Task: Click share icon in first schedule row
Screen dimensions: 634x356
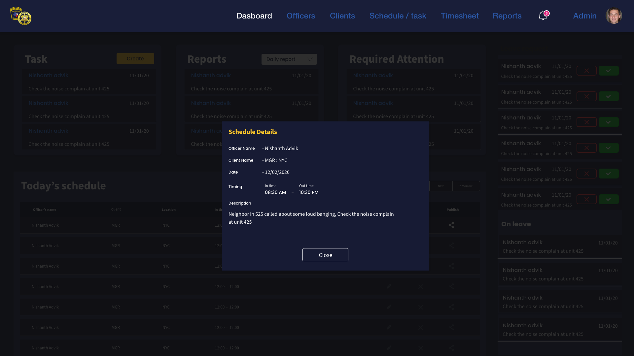Action: coord(451,225)
